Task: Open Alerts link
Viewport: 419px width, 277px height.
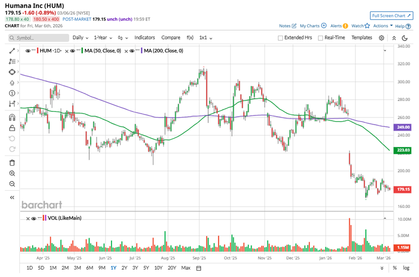Action: (339, 26)
